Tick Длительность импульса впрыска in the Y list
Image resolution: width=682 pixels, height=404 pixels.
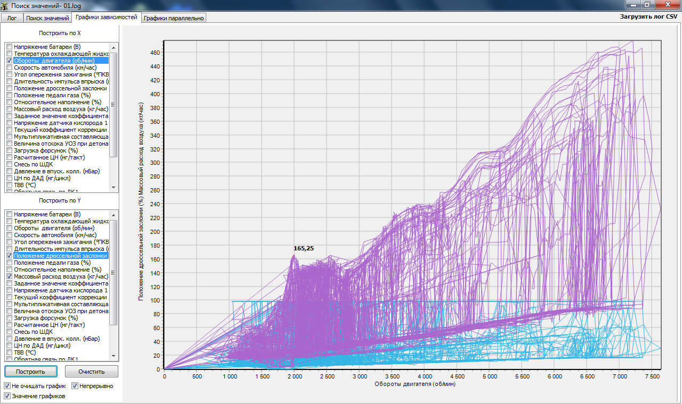9,249
